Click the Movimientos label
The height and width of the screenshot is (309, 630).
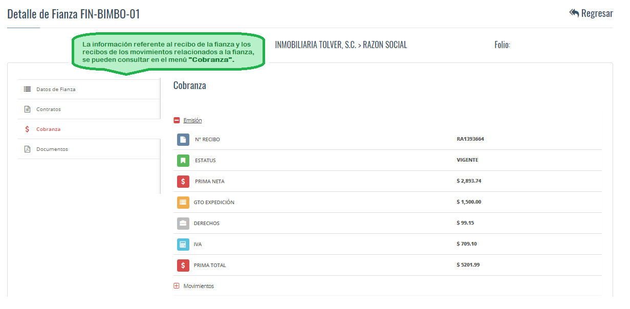(x=199, y=286)
